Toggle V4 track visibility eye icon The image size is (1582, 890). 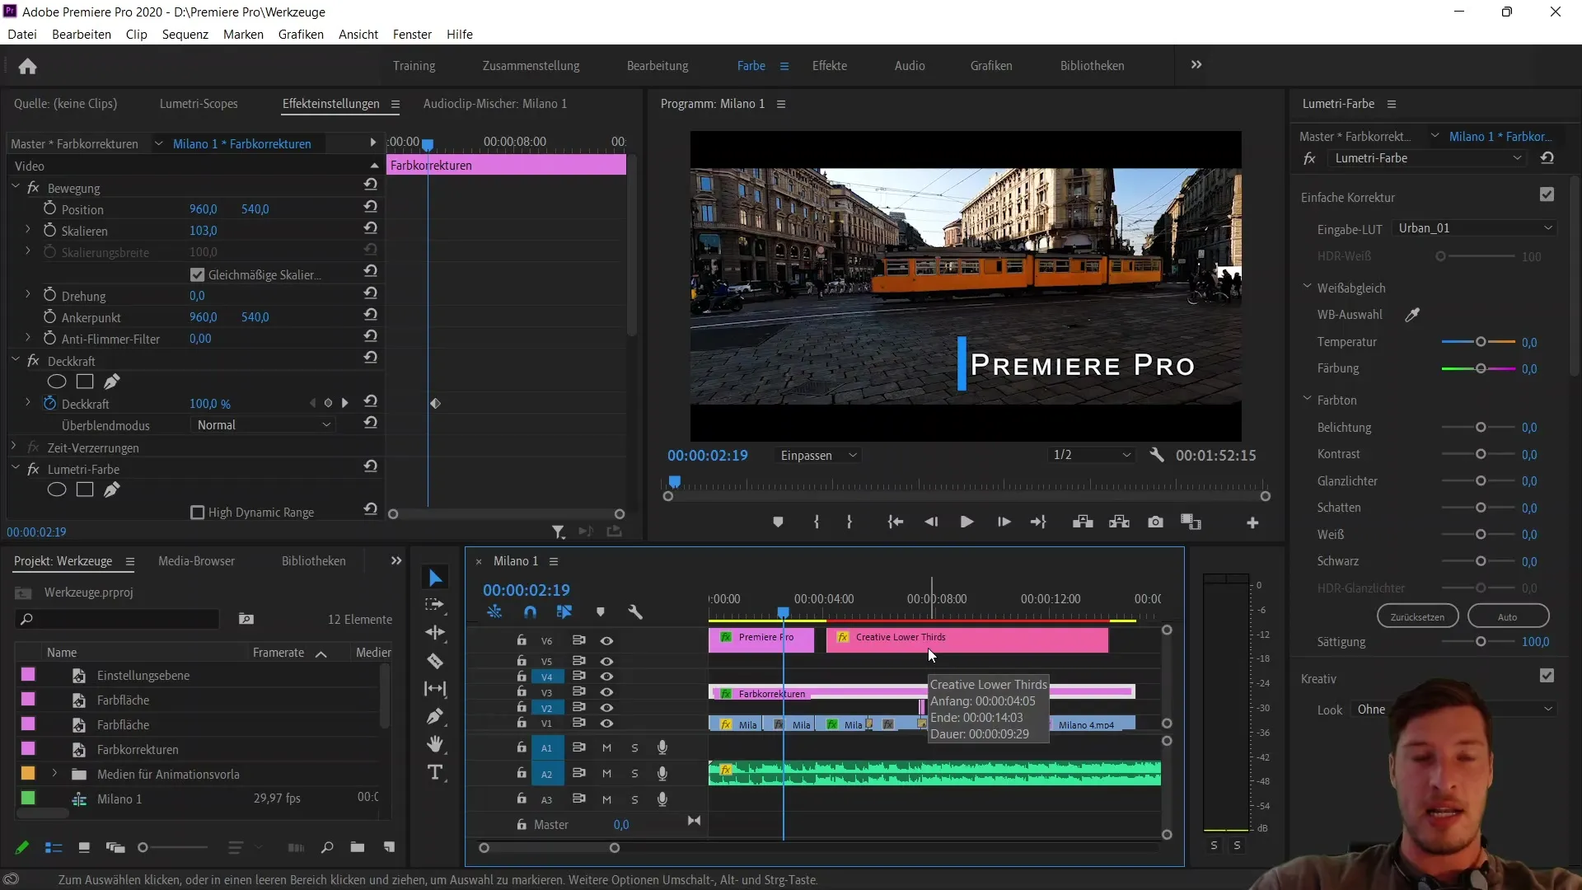pos(606,676)
